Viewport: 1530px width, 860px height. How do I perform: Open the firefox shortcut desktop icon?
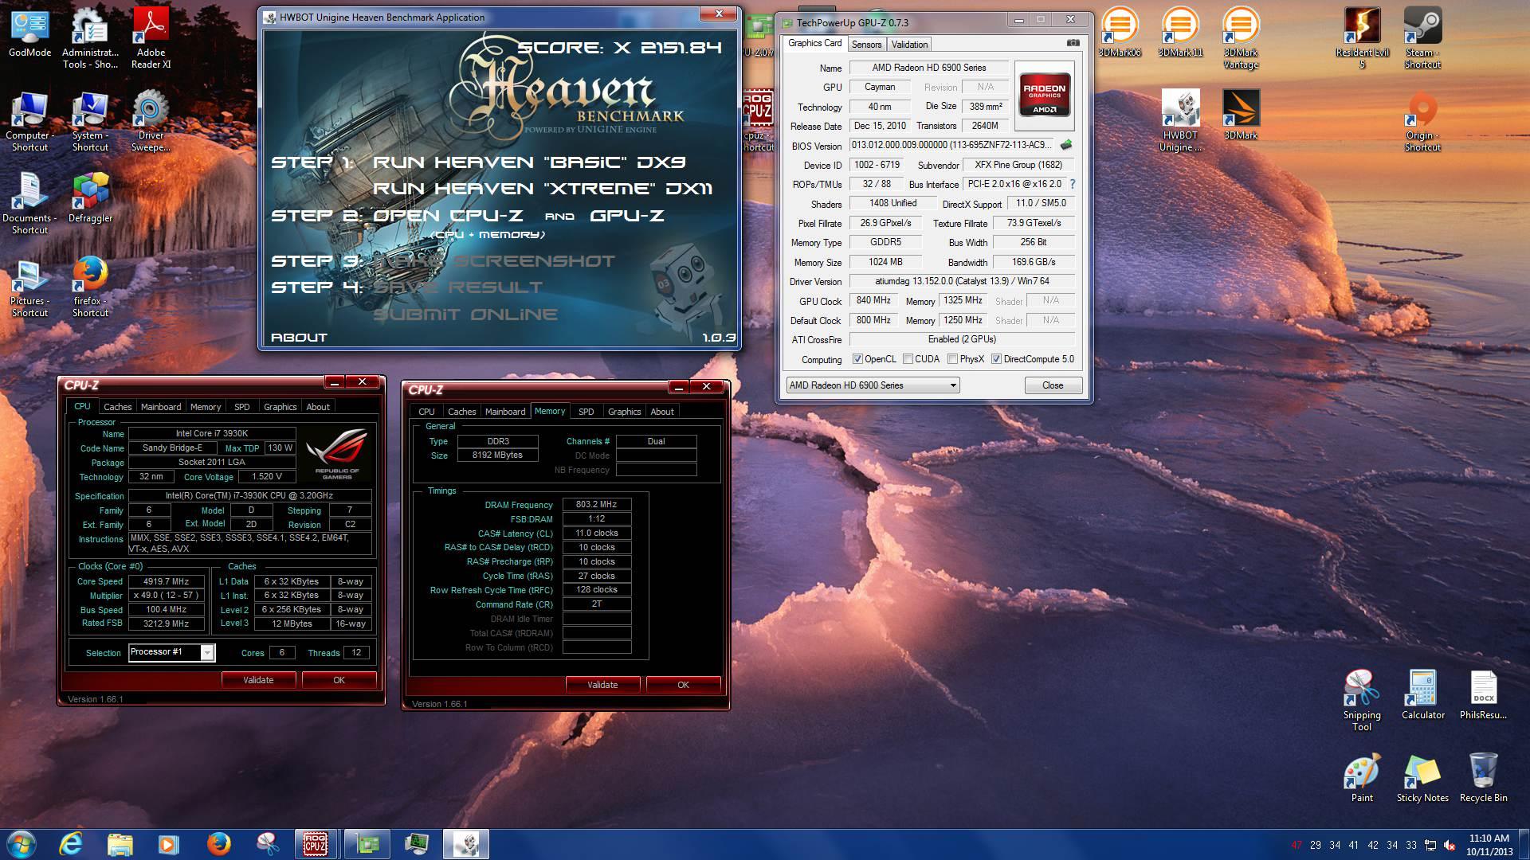point(90,287)
